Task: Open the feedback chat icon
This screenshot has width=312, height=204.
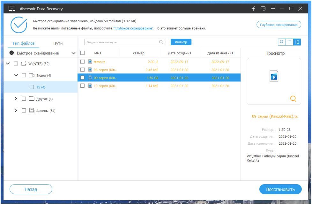Action: point(263,9)
